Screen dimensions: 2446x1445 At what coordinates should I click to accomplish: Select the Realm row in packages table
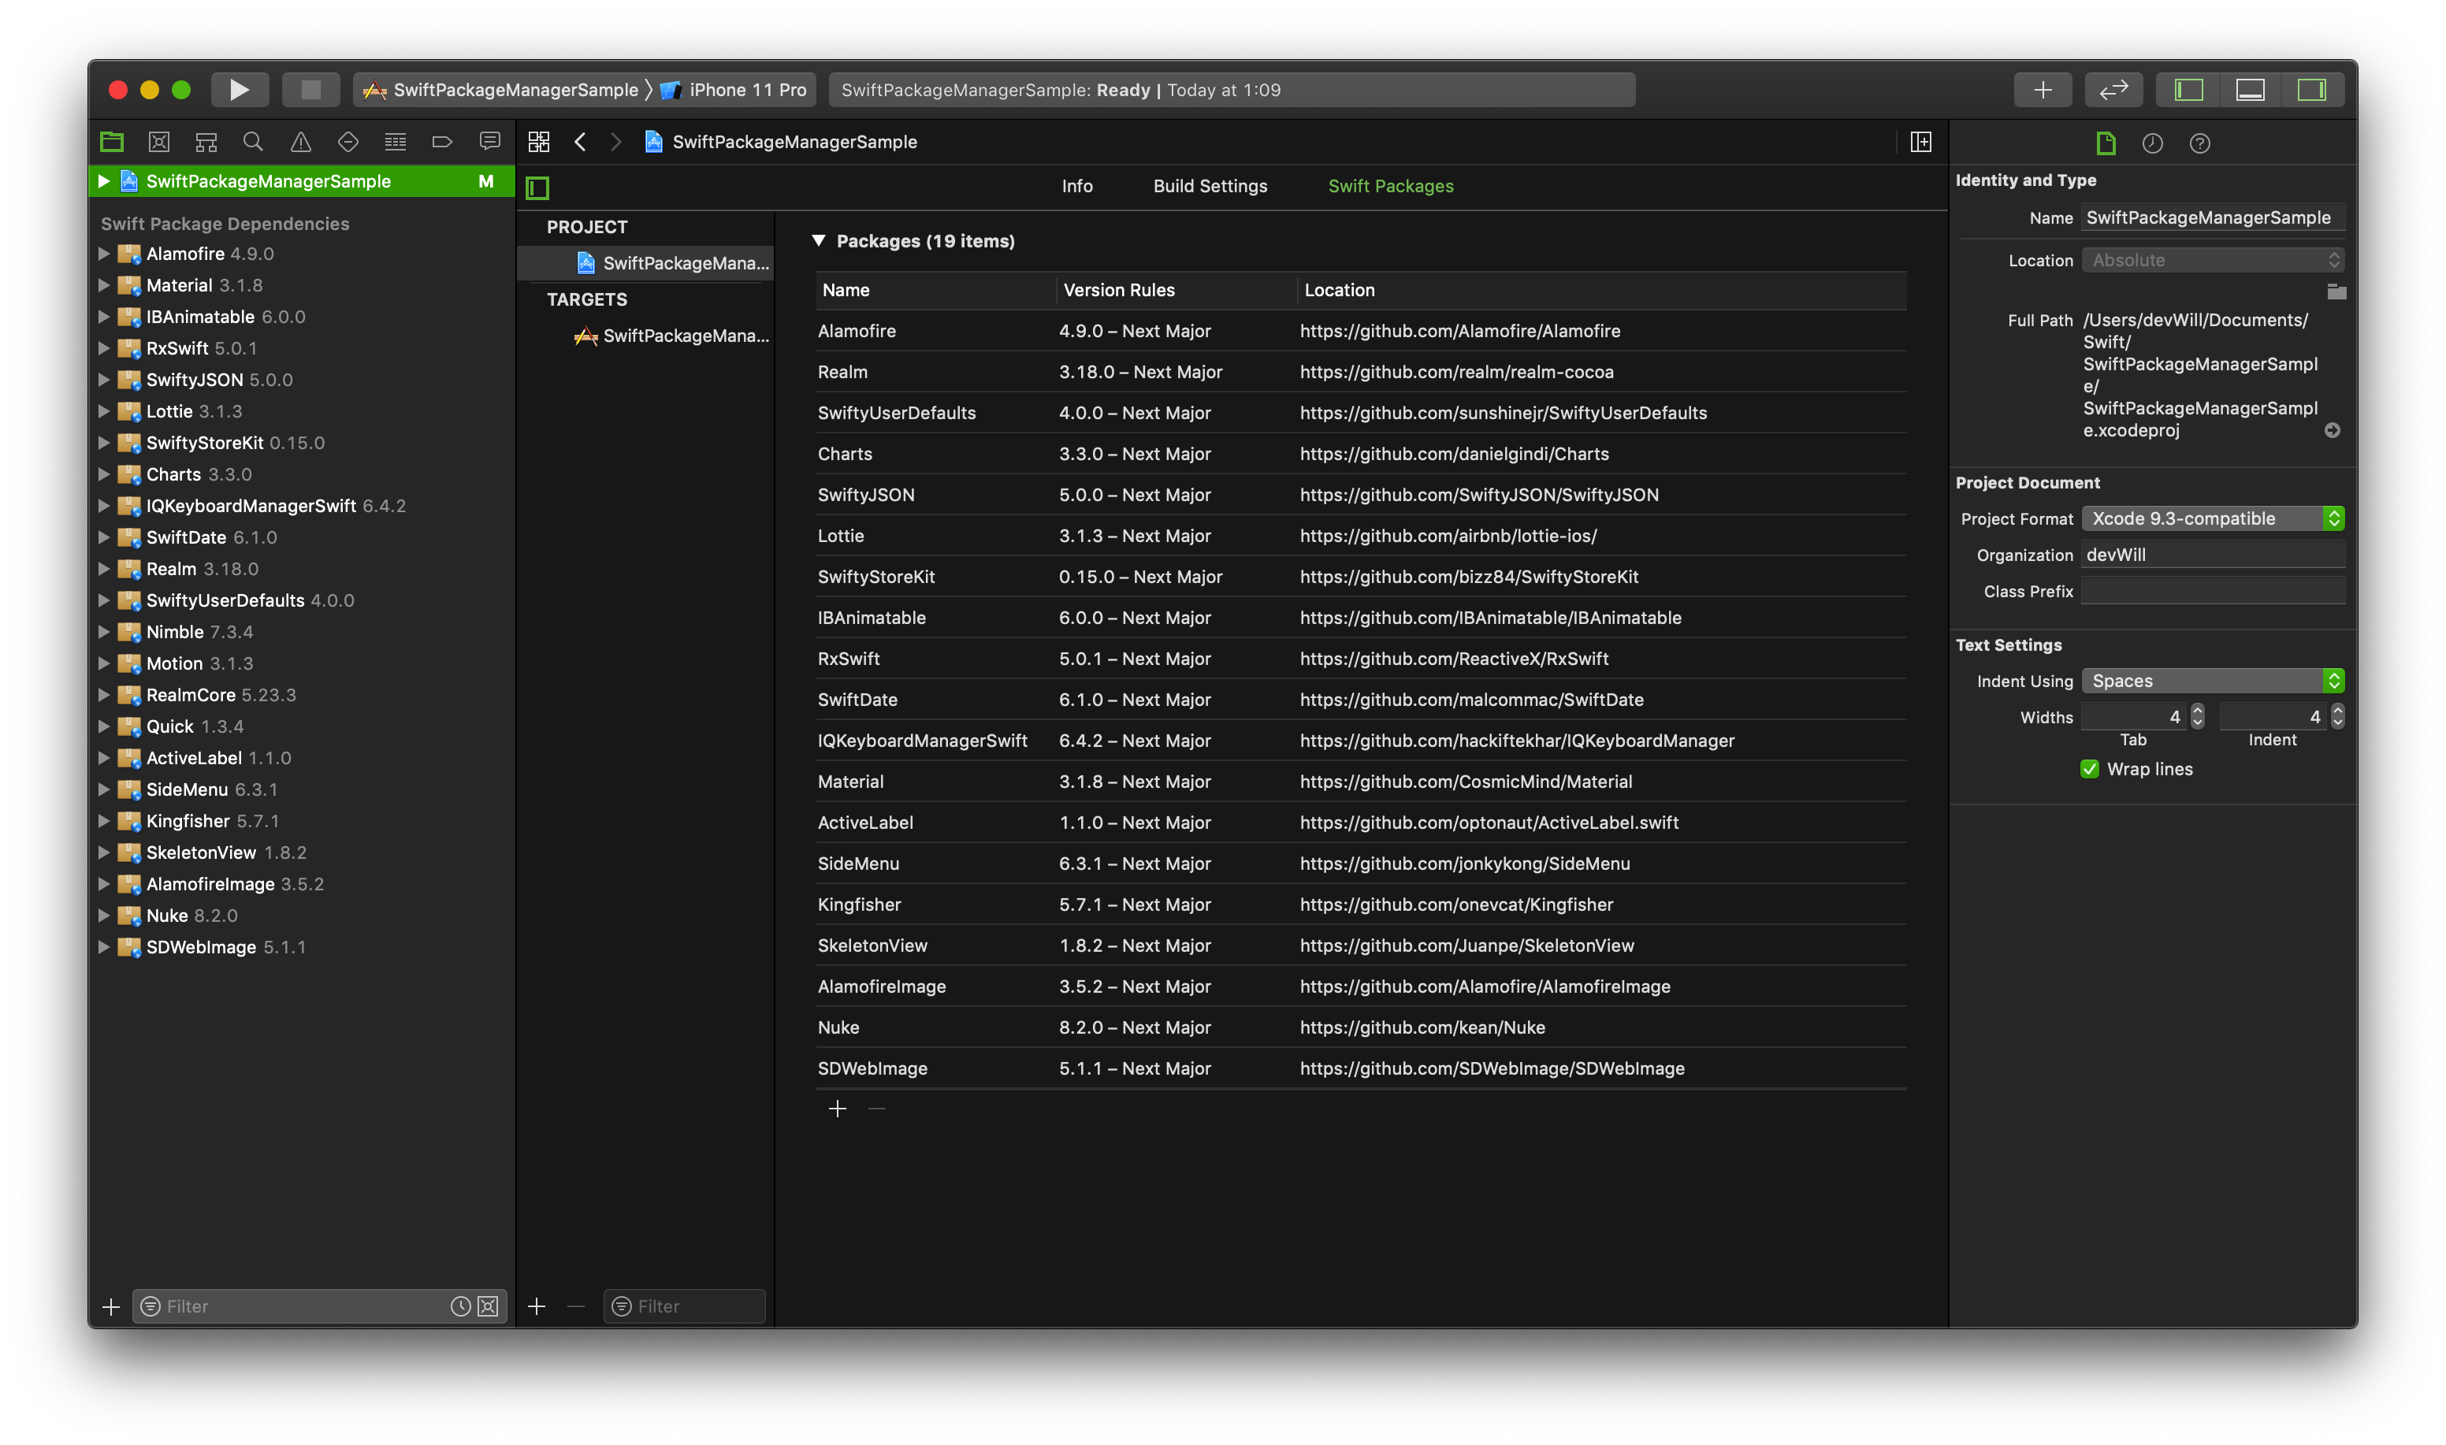click(x=1360, y=372)
